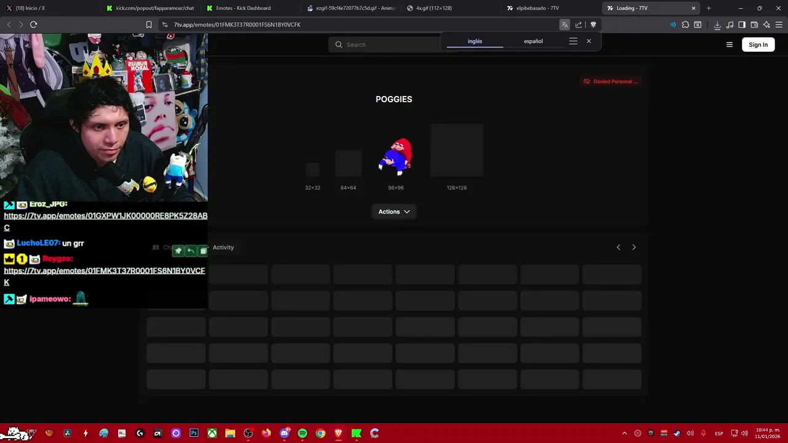
Task: Switch to the elpibebasado - 7TV tab
Action: 550,8
